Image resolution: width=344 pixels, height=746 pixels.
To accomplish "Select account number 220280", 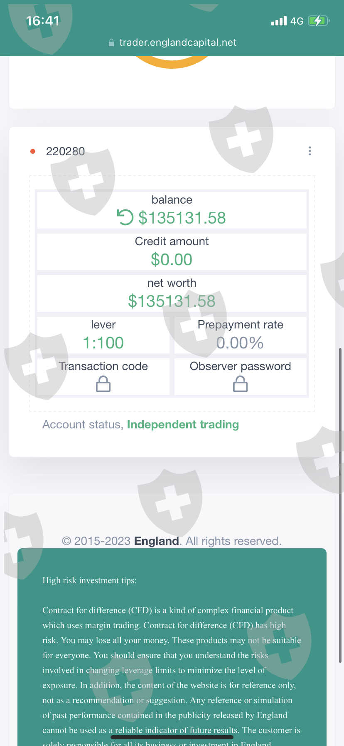I will pyautogui.click(x=65, y=152).
